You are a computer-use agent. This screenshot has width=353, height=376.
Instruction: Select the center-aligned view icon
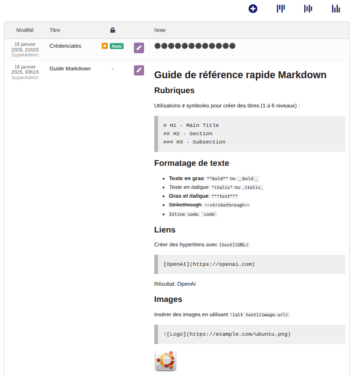(308, 8)
